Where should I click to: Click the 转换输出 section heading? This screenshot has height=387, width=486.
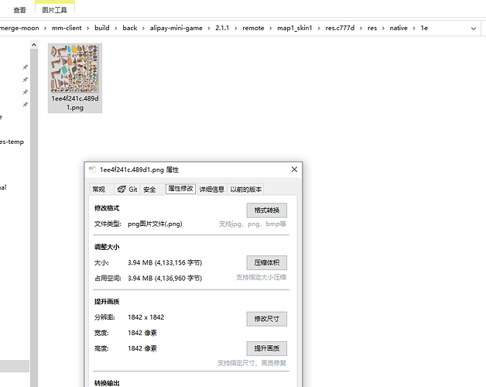[x=107, y=383]
